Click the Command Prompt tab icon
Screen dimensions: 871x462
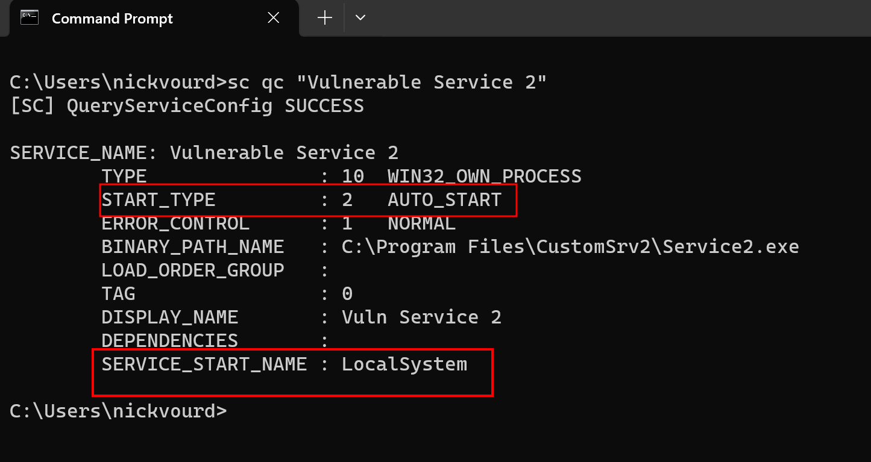pos(30,18)
